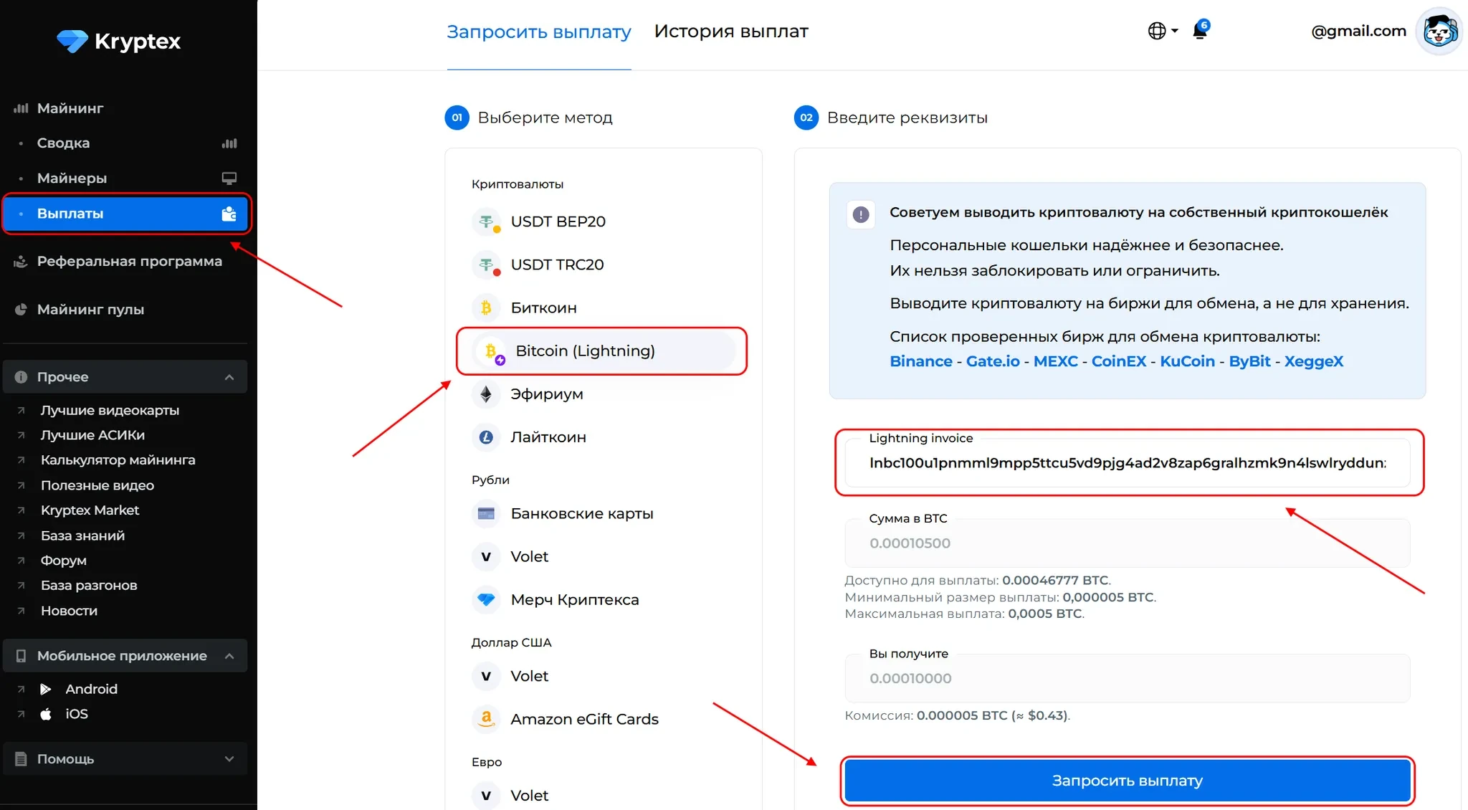Click the user avatar picture
The height and width of the screenshot is (810, 1468).
pyautogui.click(x=1439, y=32)
